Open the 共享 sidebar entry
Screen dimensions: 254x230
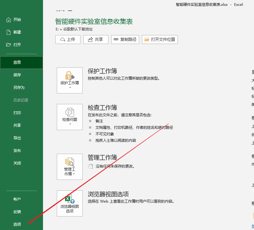point(21,125)
